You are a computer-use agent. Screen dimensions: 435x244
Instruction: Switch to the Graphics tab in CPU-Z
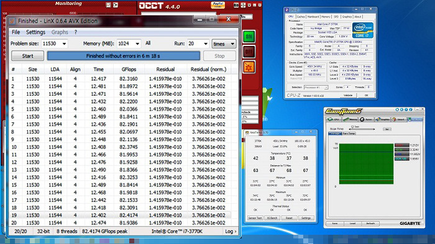[347, 17]
